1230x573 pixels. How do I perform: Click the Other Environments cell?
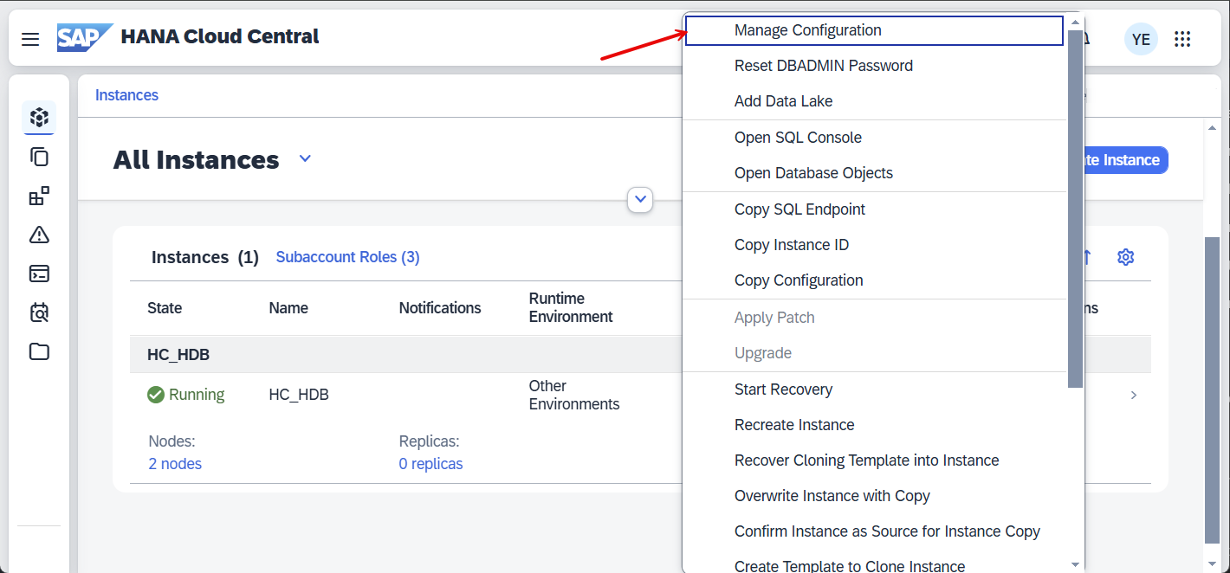click(574, 395)
